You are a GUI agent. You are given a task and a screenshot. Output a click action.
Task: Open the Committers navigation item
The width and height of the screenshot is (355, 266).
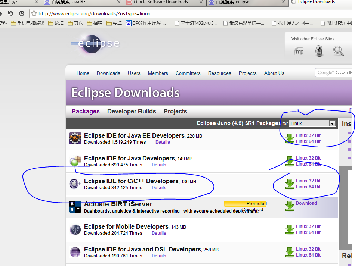pos(188,73)
